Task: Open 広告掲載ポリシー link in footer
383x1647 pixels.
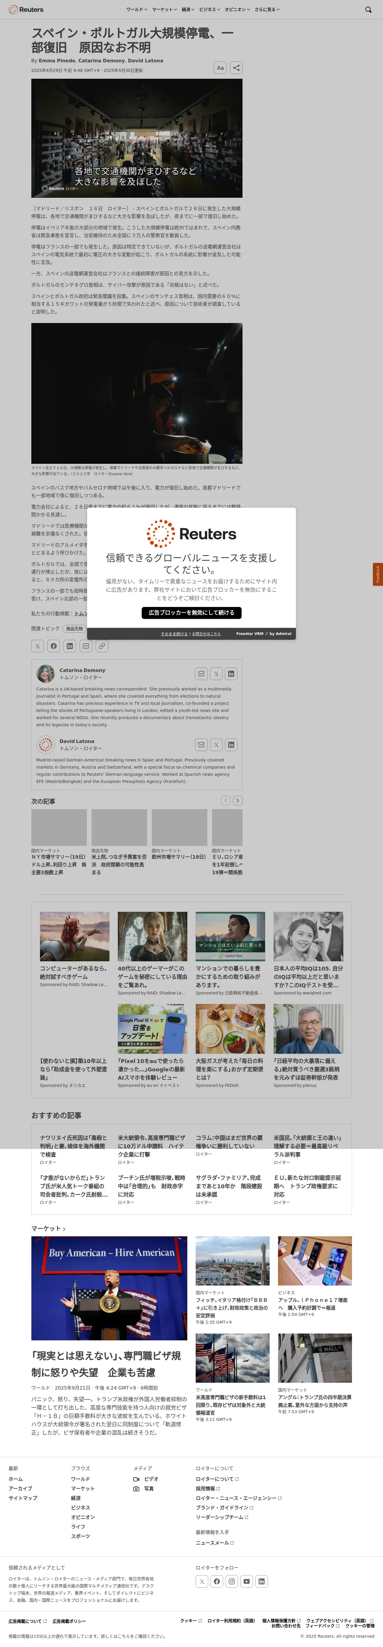Action: pyautogui.click(x=69, y=1621)
